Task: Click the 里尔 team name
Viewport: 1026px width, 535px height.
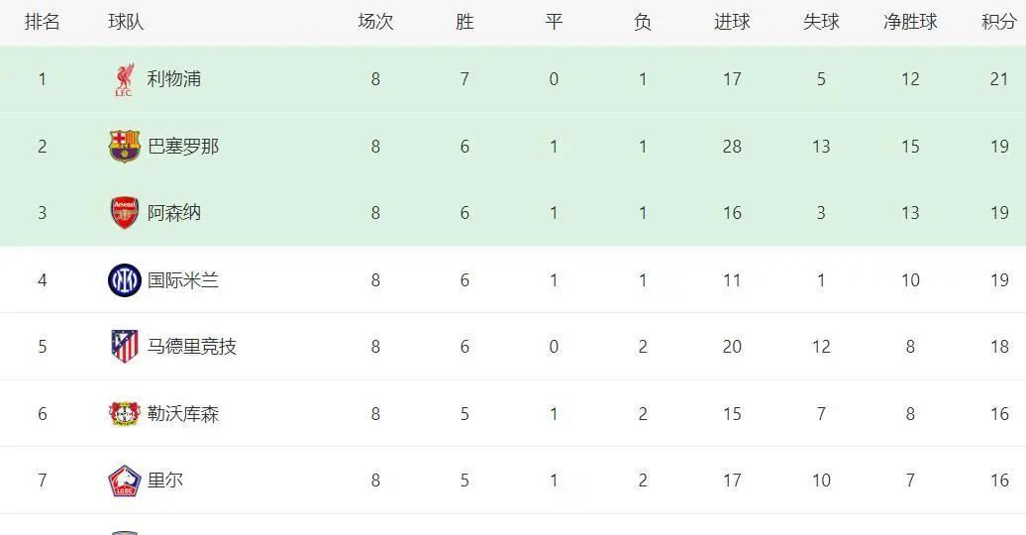Action: click(164, 481)
